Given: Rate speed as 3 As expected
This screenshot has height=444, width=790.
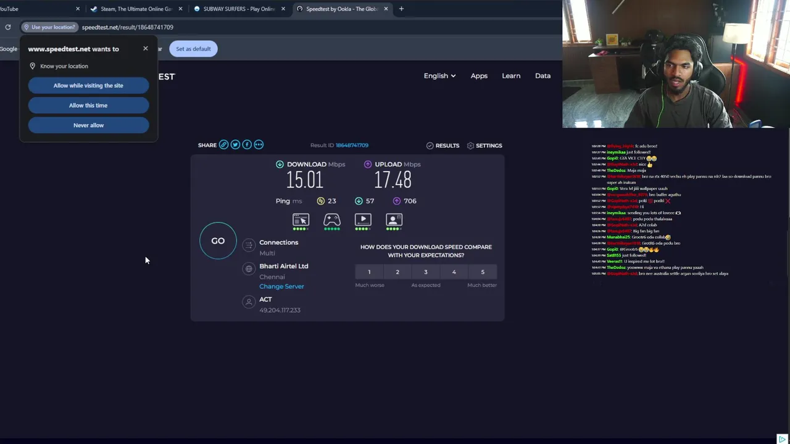Looking at the screenshot, I should click(426, 272).
